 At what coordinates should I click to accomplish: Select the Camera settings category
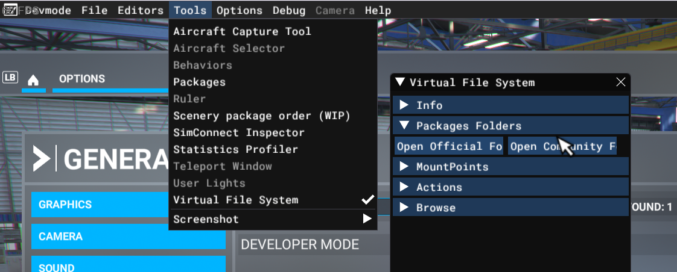tap(128, 236)
